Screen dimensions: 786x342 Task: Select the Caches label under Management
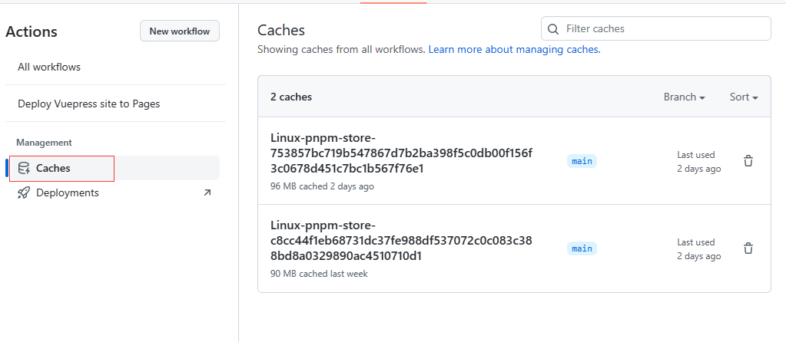[x=53, y=168]
